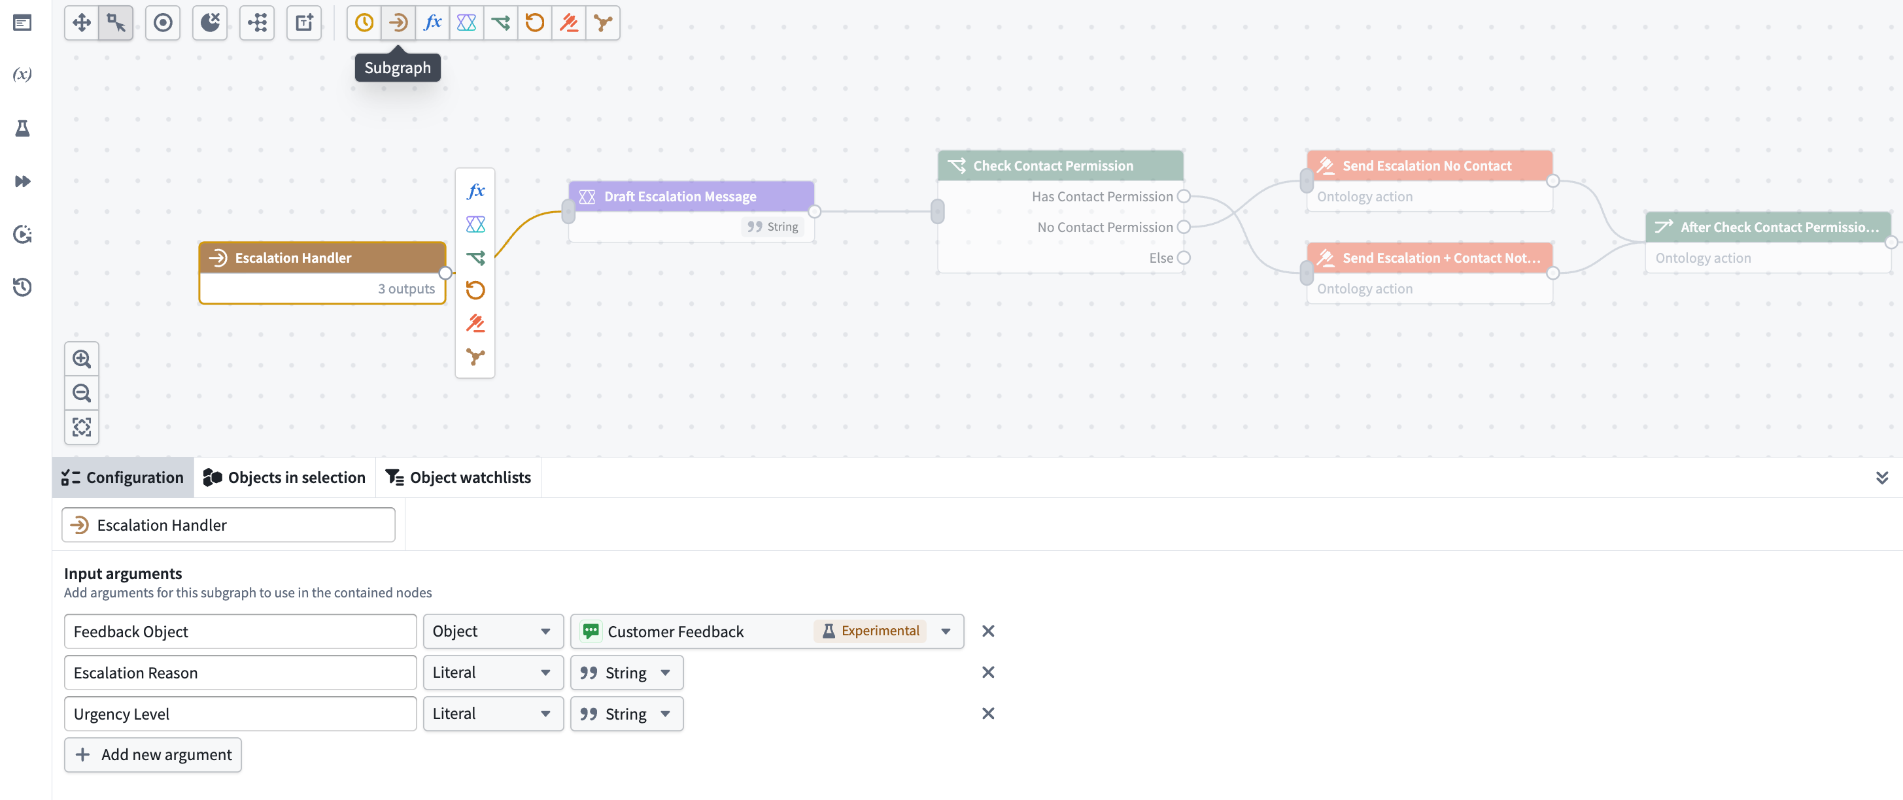Pick the fx function in floating node picker
1903x800 pixels.
476,191
